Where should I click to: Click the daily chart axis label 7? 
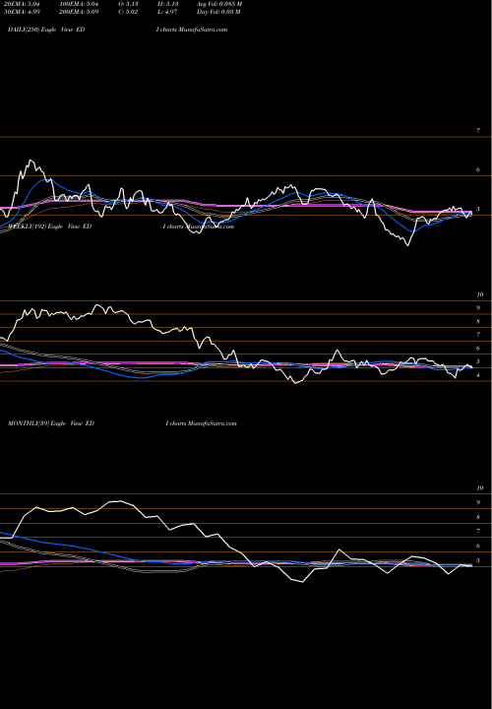click(x=478, y=131)
